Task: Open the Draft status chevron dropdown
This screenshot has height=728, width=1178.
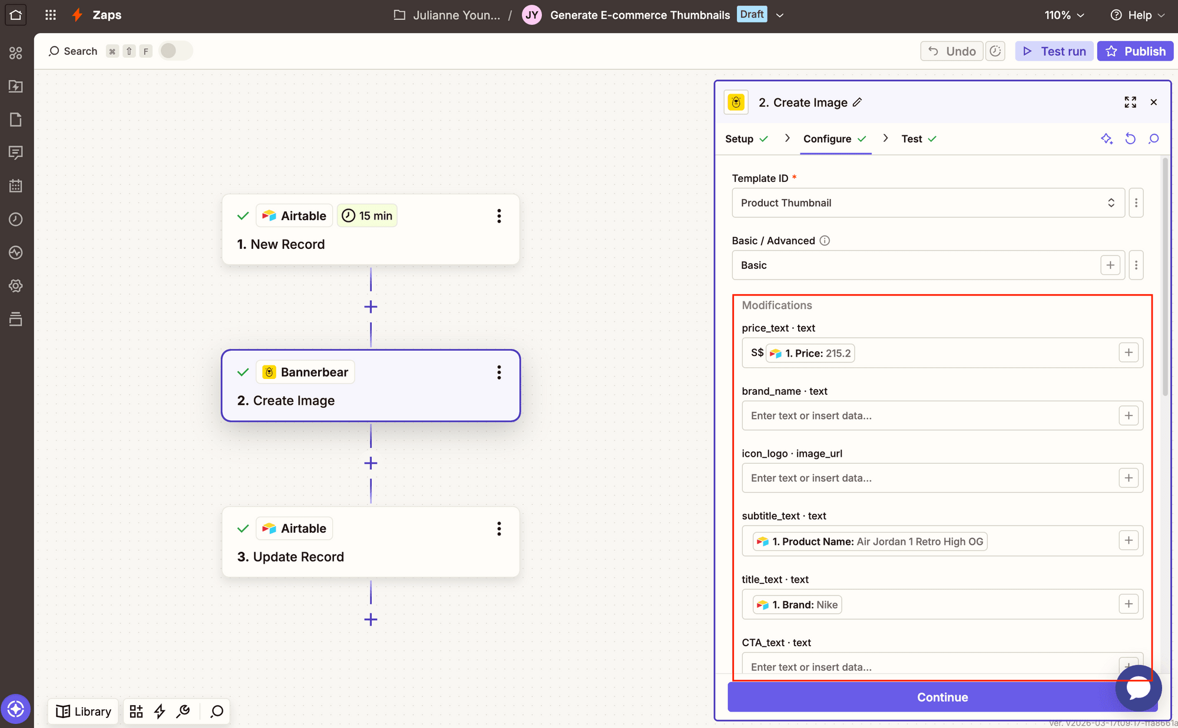Action: (780, 15)
